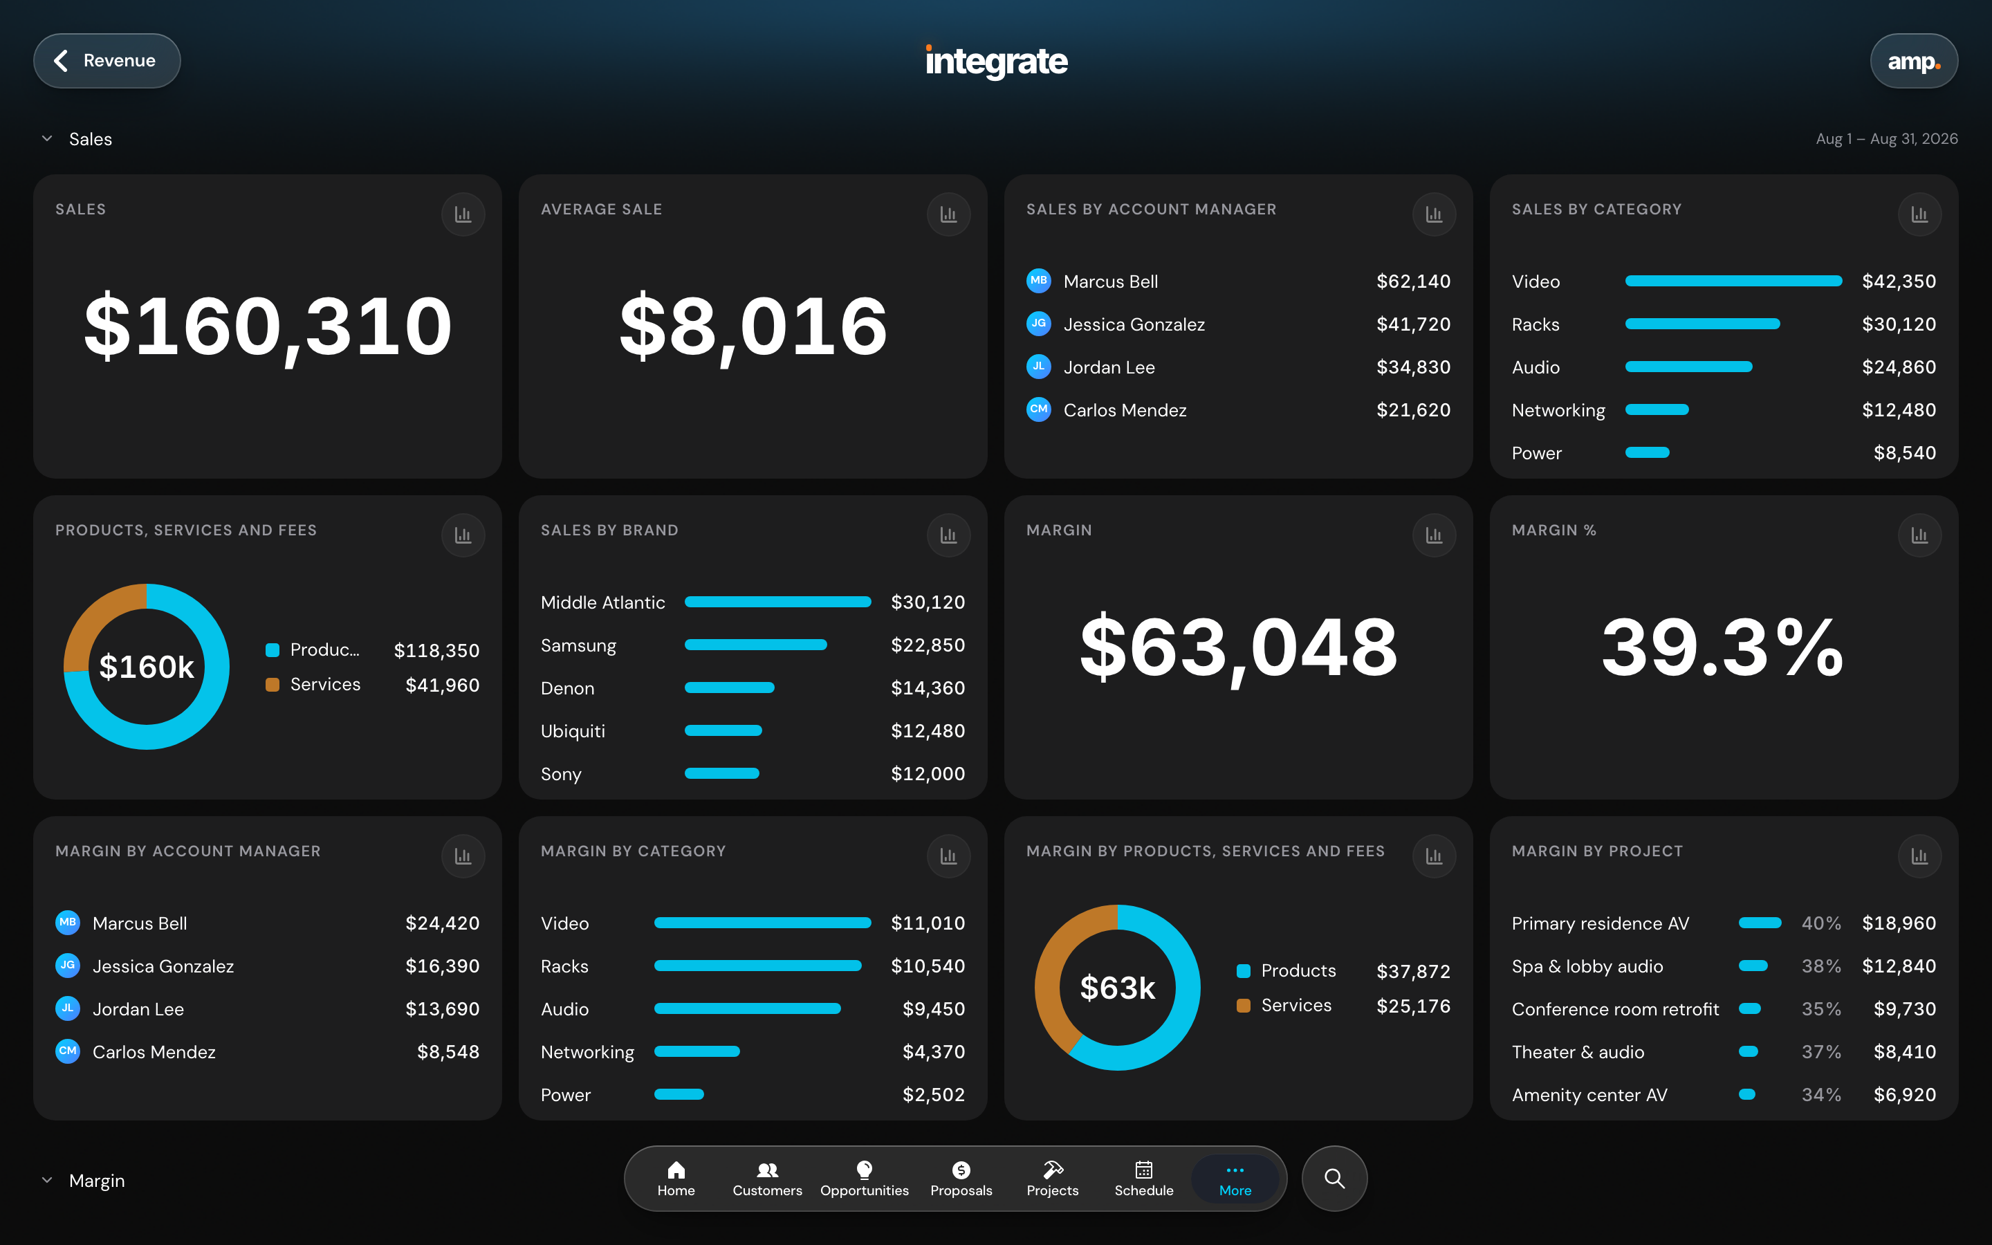Viewport: 1992px width, 1245px height.
Task: Open chart icon on Sales by Account Manager card
Action: click(1434, 215)
